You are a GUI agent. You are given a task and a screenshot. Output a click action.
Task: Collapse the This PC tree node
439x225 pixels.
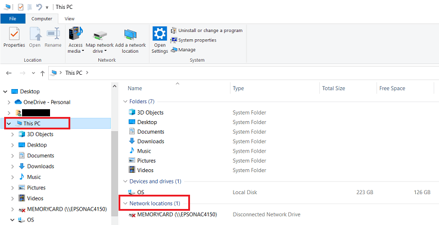9,123
